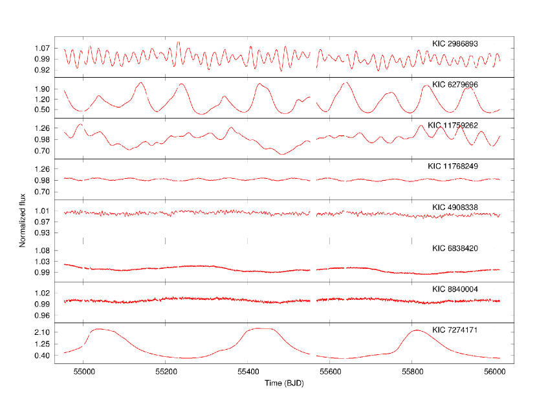
Task: Click the KIC 11768249 label
Action: pyautogui.click(x=453, y=166)
